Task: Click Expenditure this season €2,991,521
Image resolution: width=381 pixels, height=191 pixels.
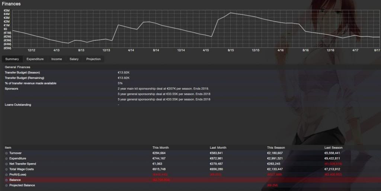Action: point(275,158)
